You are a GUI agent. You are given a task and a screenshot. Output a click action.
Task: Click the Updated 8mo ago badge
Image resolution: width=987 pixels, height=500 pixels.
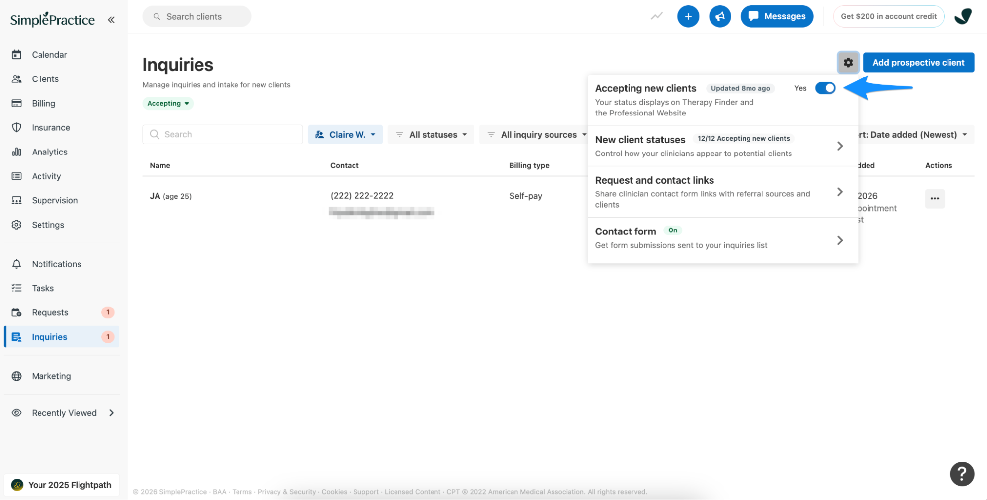(740, 88)
